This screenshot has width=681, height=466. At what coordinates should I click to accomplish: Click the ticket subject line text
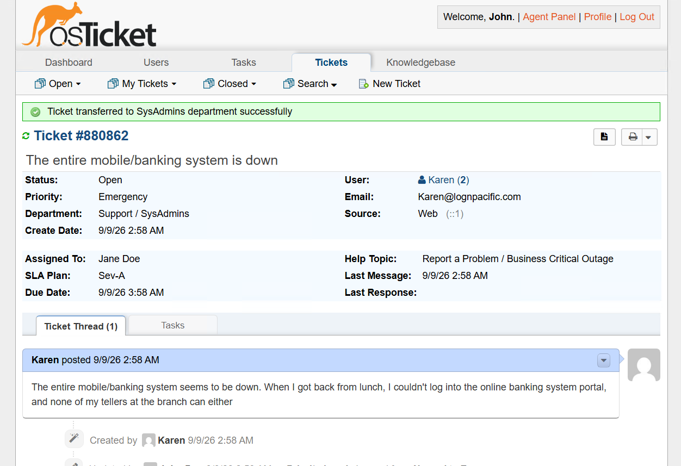(x=152, y=160)
